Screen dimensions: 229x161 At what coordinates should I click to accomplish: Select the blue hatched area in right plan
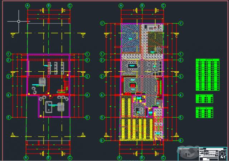click(x=131, y=38)
